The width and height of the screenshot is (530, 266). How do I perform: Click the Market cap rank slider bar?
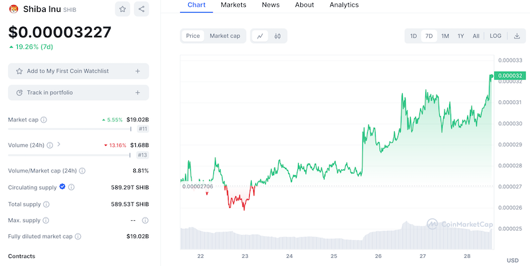pos(70,129)
